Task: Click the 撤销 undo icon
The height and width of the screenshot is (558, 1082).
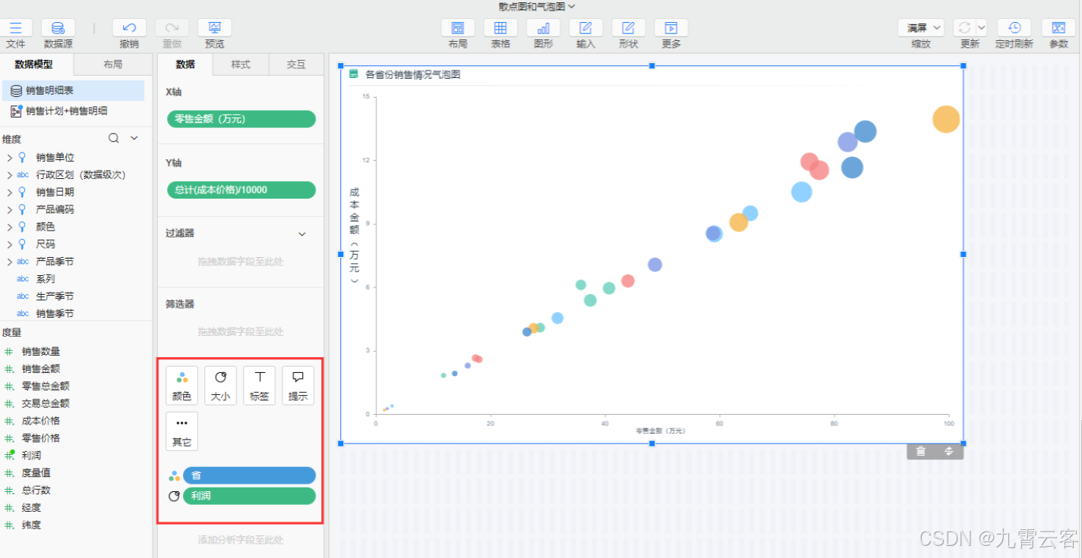Action: [x=129, y=28]
